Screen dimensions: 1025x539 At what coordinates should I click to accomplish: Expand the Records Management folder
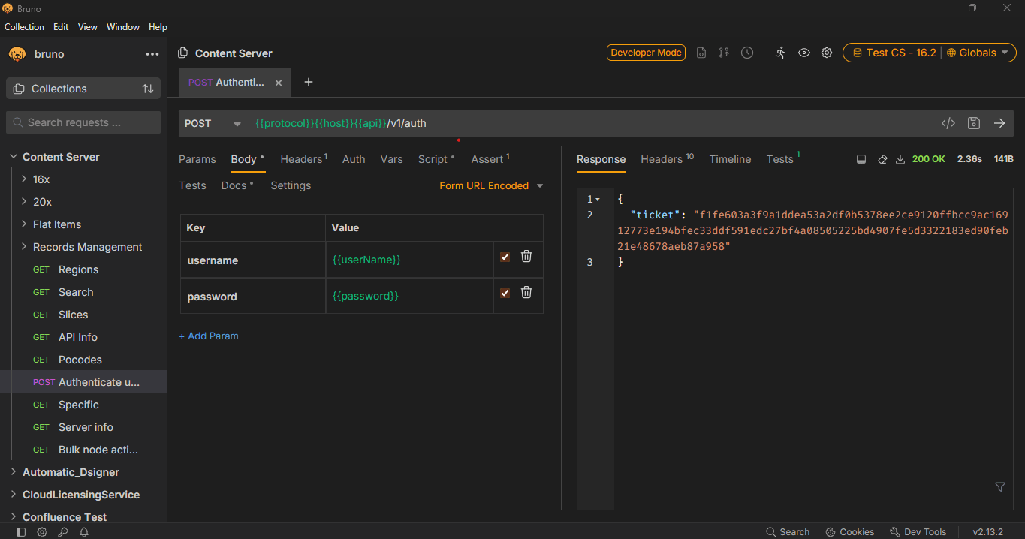click(87, 247)
